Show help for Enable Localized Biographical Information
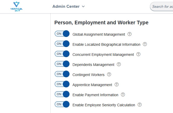Image resolution: width=173 pixels, height=113 pixels. [145, 44]
